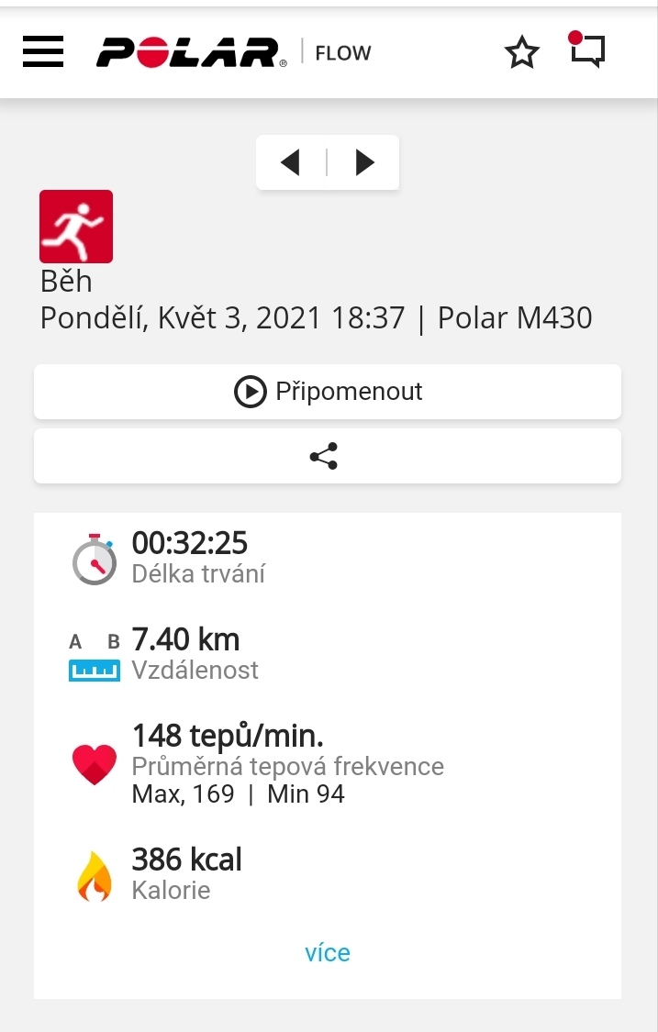This screenshot has width=658, height=1032.
Task: Click the calories flame icon
Action: (x=95, y=876)
